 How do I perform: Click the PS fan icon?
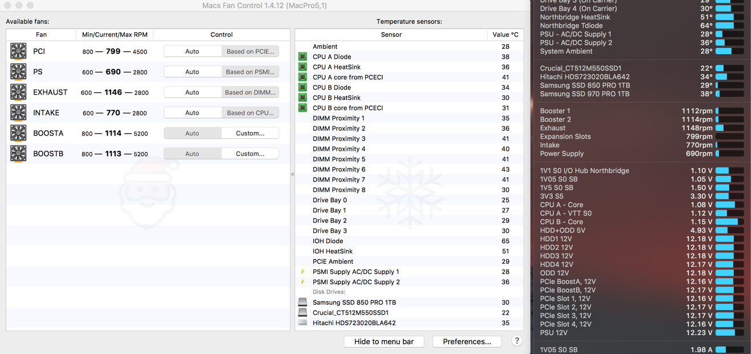point(18,72)
